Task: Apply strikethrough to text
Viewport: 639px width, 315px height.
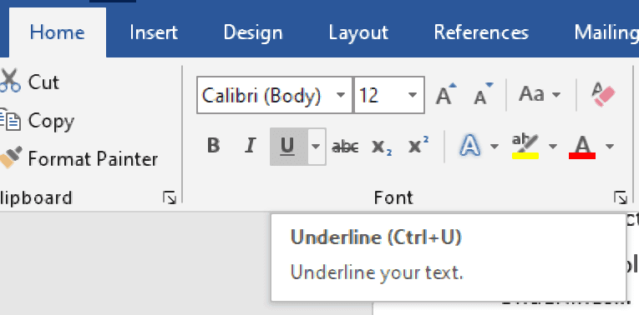Action: [345, 147]
